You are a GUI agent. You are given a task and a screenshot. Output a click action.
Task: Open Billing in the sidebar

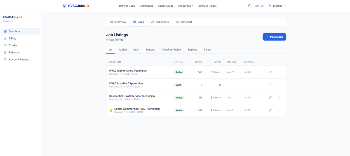click(20, 38)
